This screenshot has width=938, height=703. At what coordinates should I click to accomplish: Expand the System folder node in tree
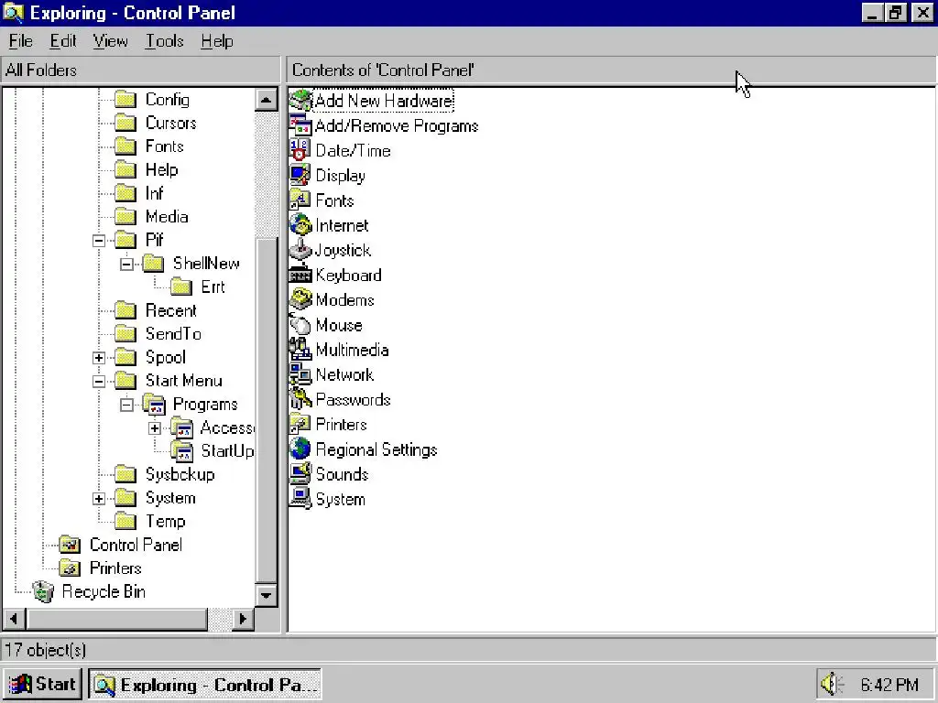99,499
